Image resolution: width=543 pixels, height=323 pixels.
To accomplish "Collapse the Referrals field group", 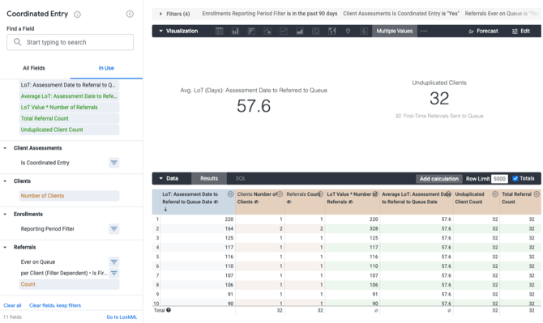I will coord(5,247).
